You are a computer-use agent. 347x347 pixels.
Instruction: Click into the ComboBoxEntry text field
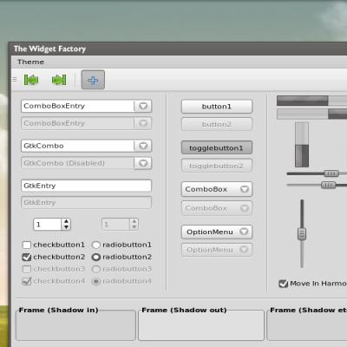(78, 106)
